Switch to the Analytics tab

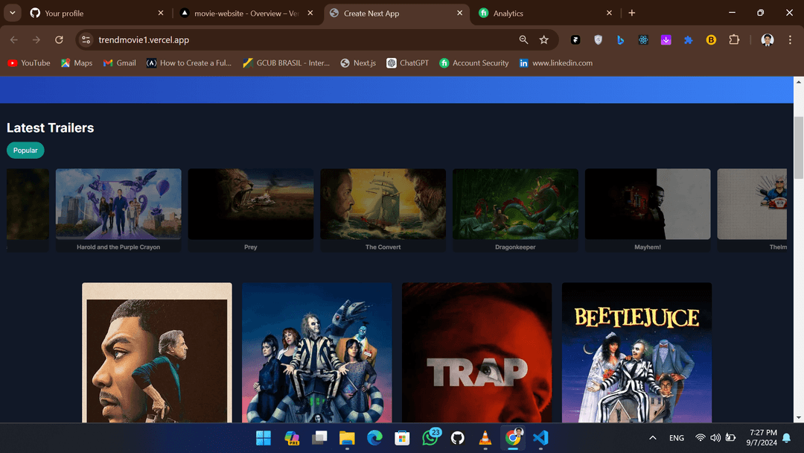click(544, 13)
